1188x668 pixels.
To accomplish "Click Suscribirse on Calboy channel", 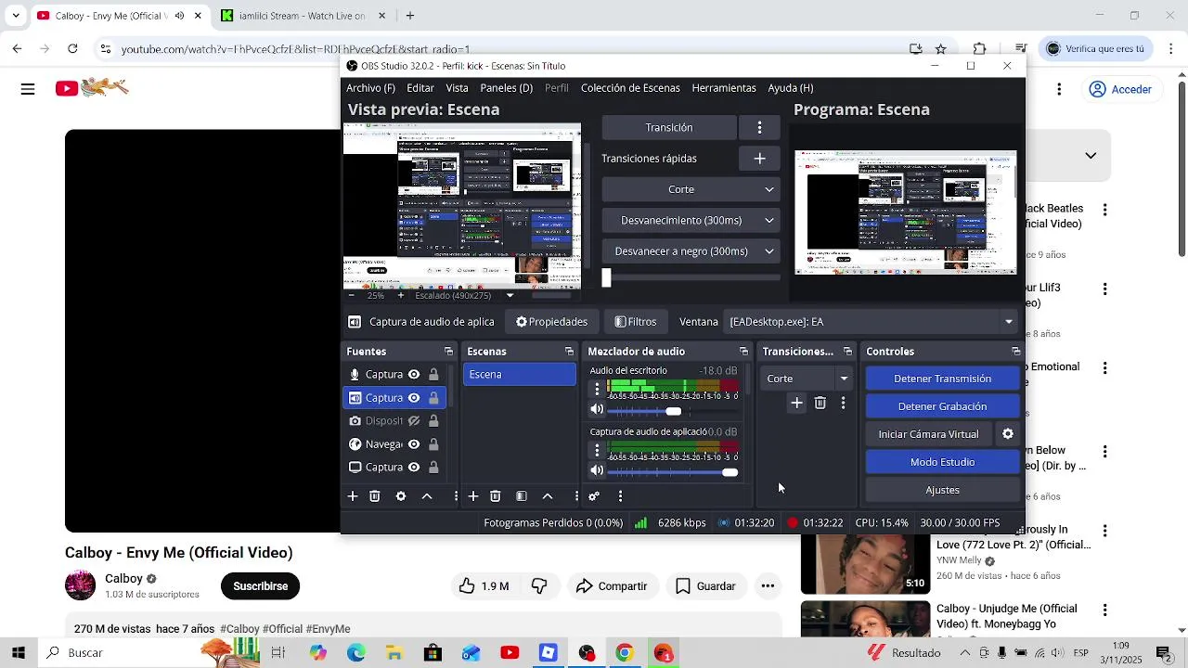I will pos(260,586).
